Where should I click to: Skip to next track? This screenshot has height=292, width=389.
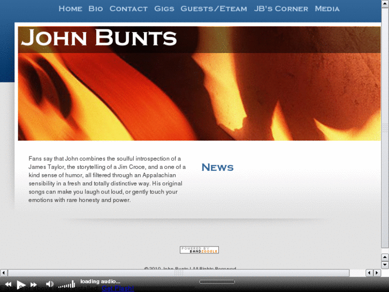(34, 284)
